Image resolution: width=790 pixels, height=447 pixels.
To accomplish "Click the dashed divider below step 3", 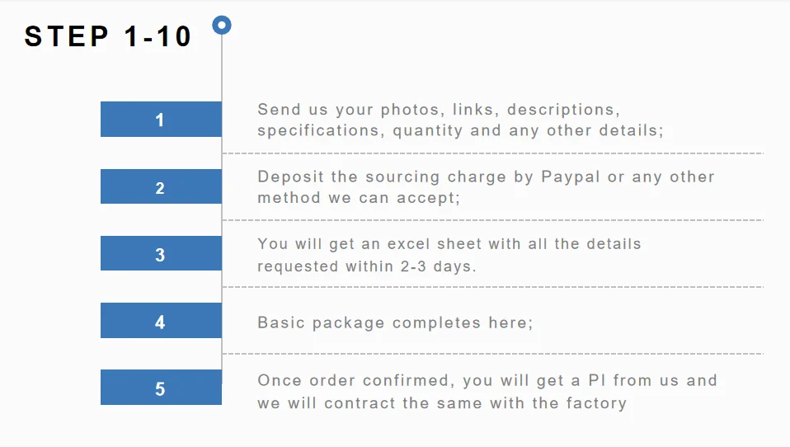I will coord(493,287).
